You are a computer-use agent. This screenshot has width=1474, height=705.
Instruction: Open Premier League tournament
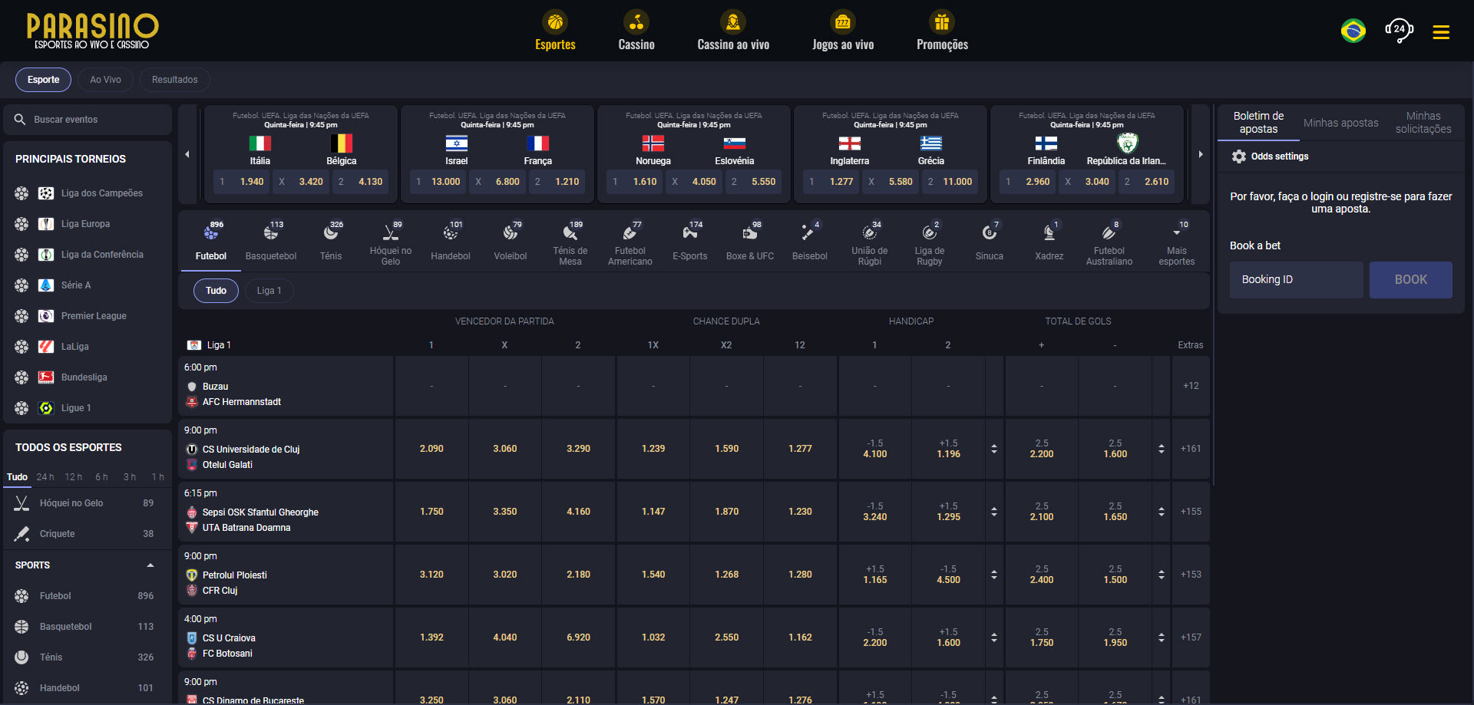click(88, 316)
